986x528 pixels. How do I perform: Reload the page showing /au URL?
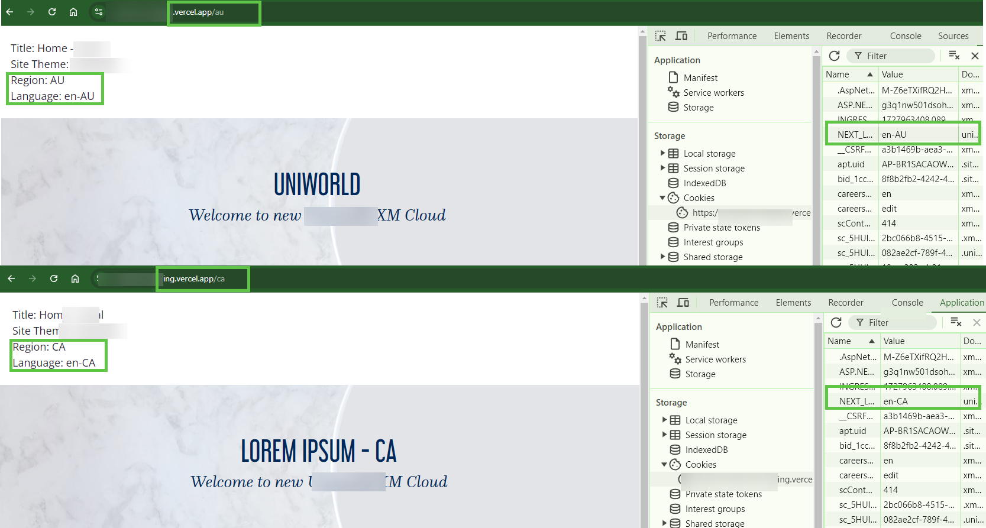click(52, 12)
